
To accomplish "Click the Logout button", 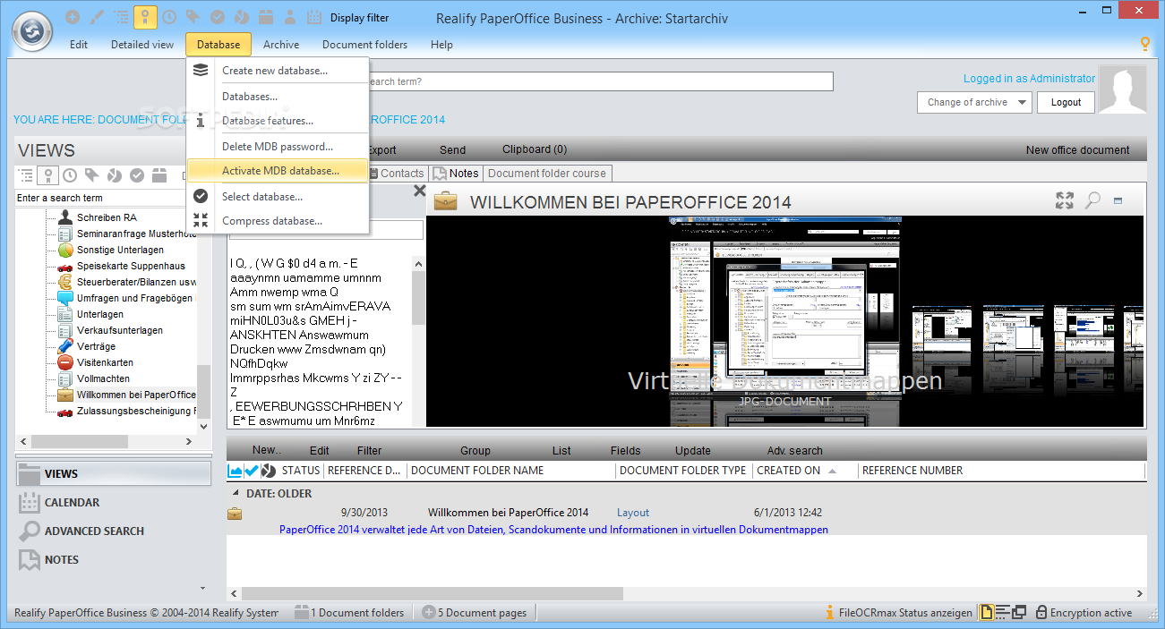I will tap(1066, 102).
